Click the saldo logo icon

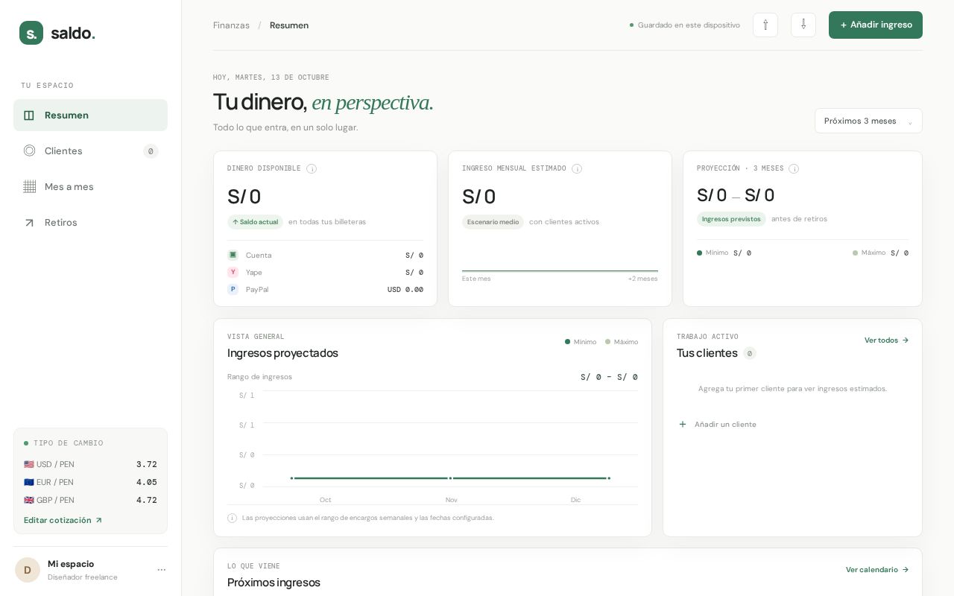(31, 33)
